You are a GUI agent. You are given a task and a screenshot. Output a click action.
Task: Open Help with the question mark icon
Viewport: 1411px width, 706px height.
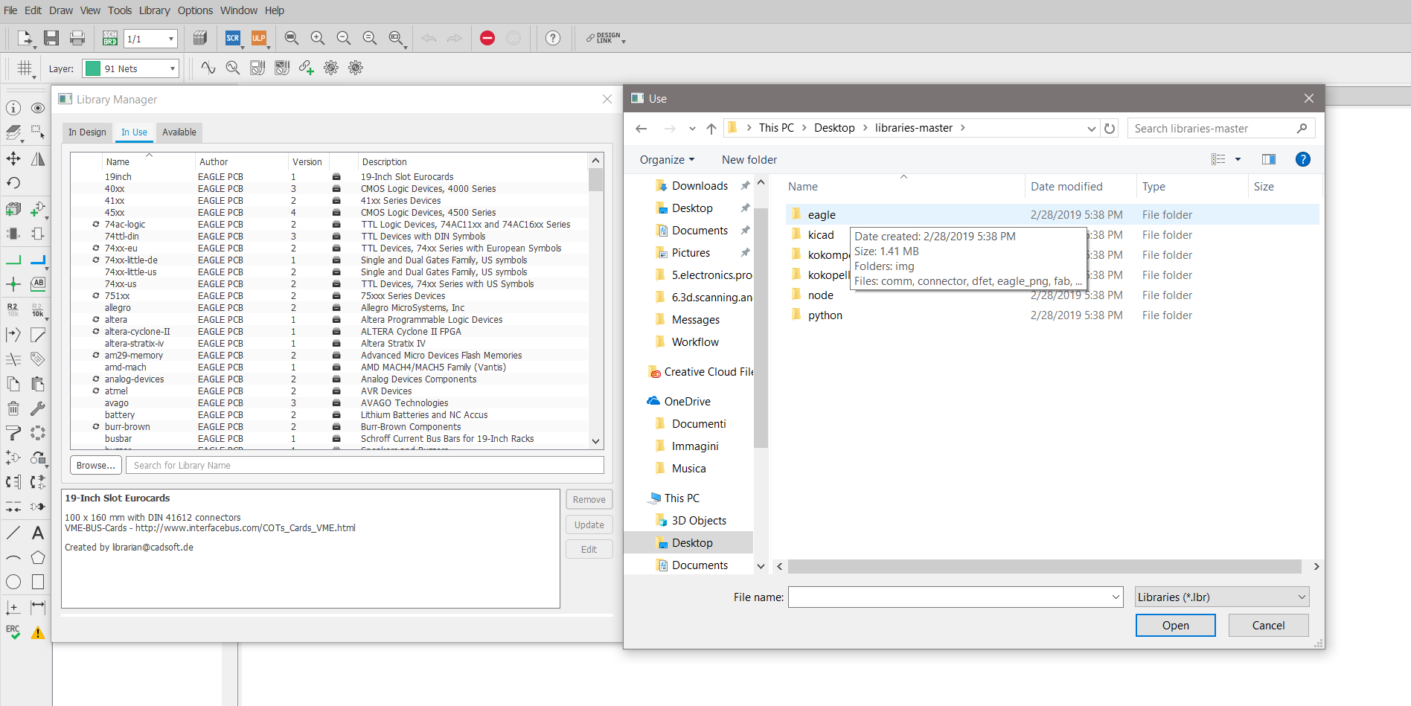pos(553,38)
